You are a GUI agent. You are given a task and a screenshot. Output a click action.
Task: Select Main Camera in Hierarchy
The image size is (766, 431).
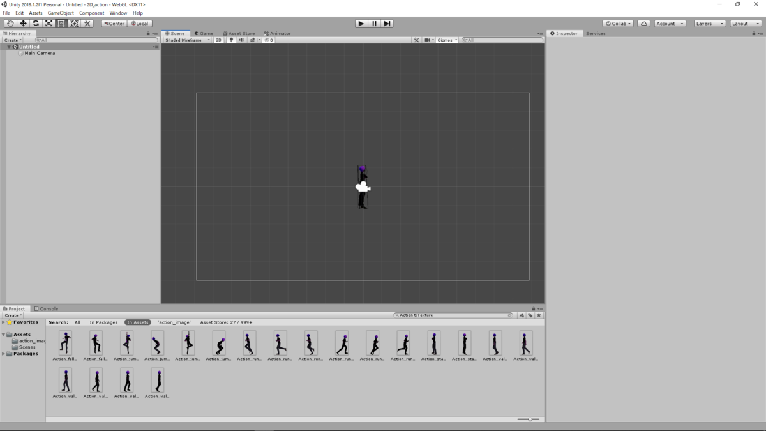click(40, 54)
